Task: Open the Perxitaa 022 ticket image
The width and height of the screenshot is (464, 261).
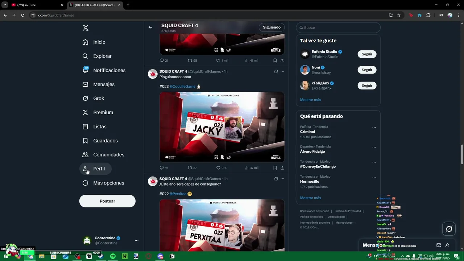Action: point(222,225)
